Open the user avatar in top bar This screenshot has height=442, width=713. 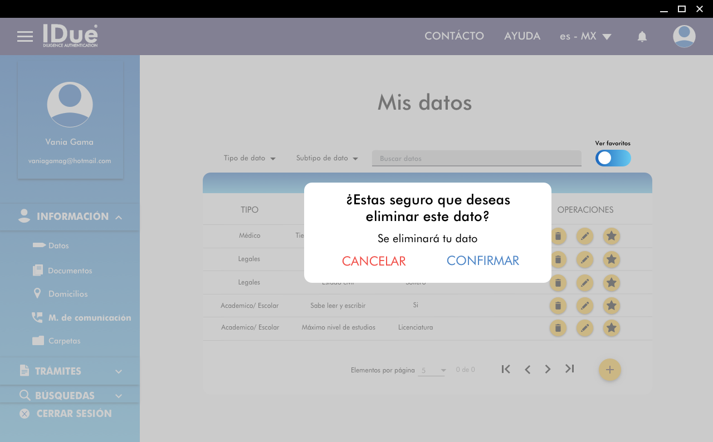[683, 37]
